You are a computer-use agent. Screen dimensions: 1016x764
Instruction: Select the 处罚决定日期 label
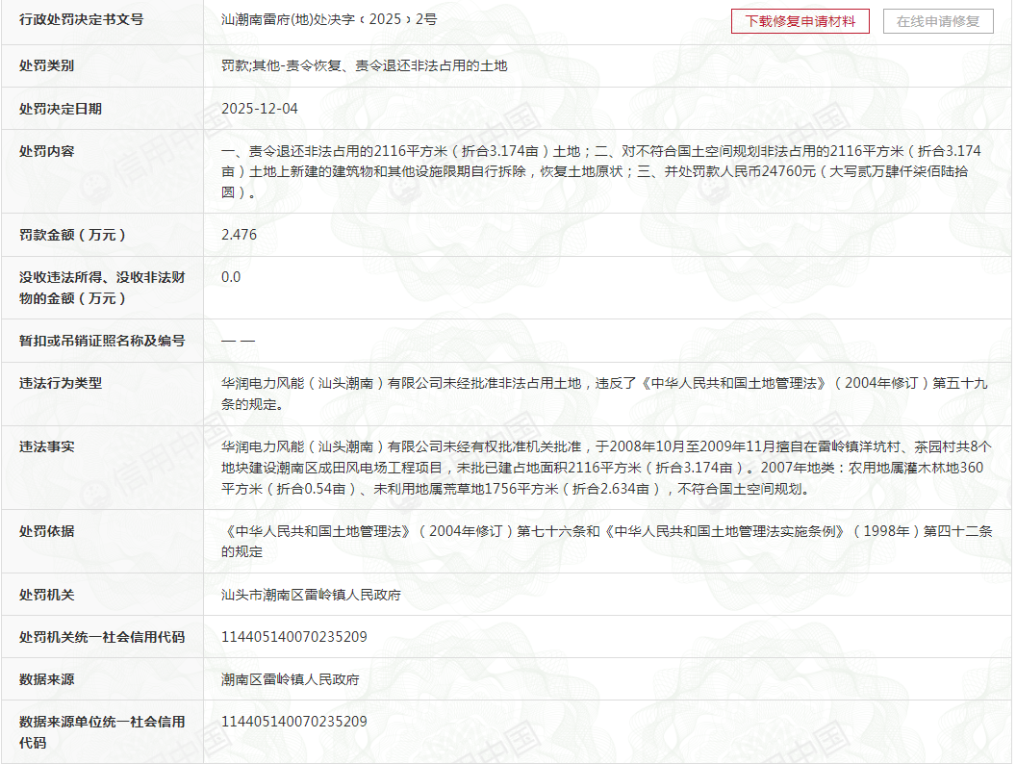tap(61, 109)
